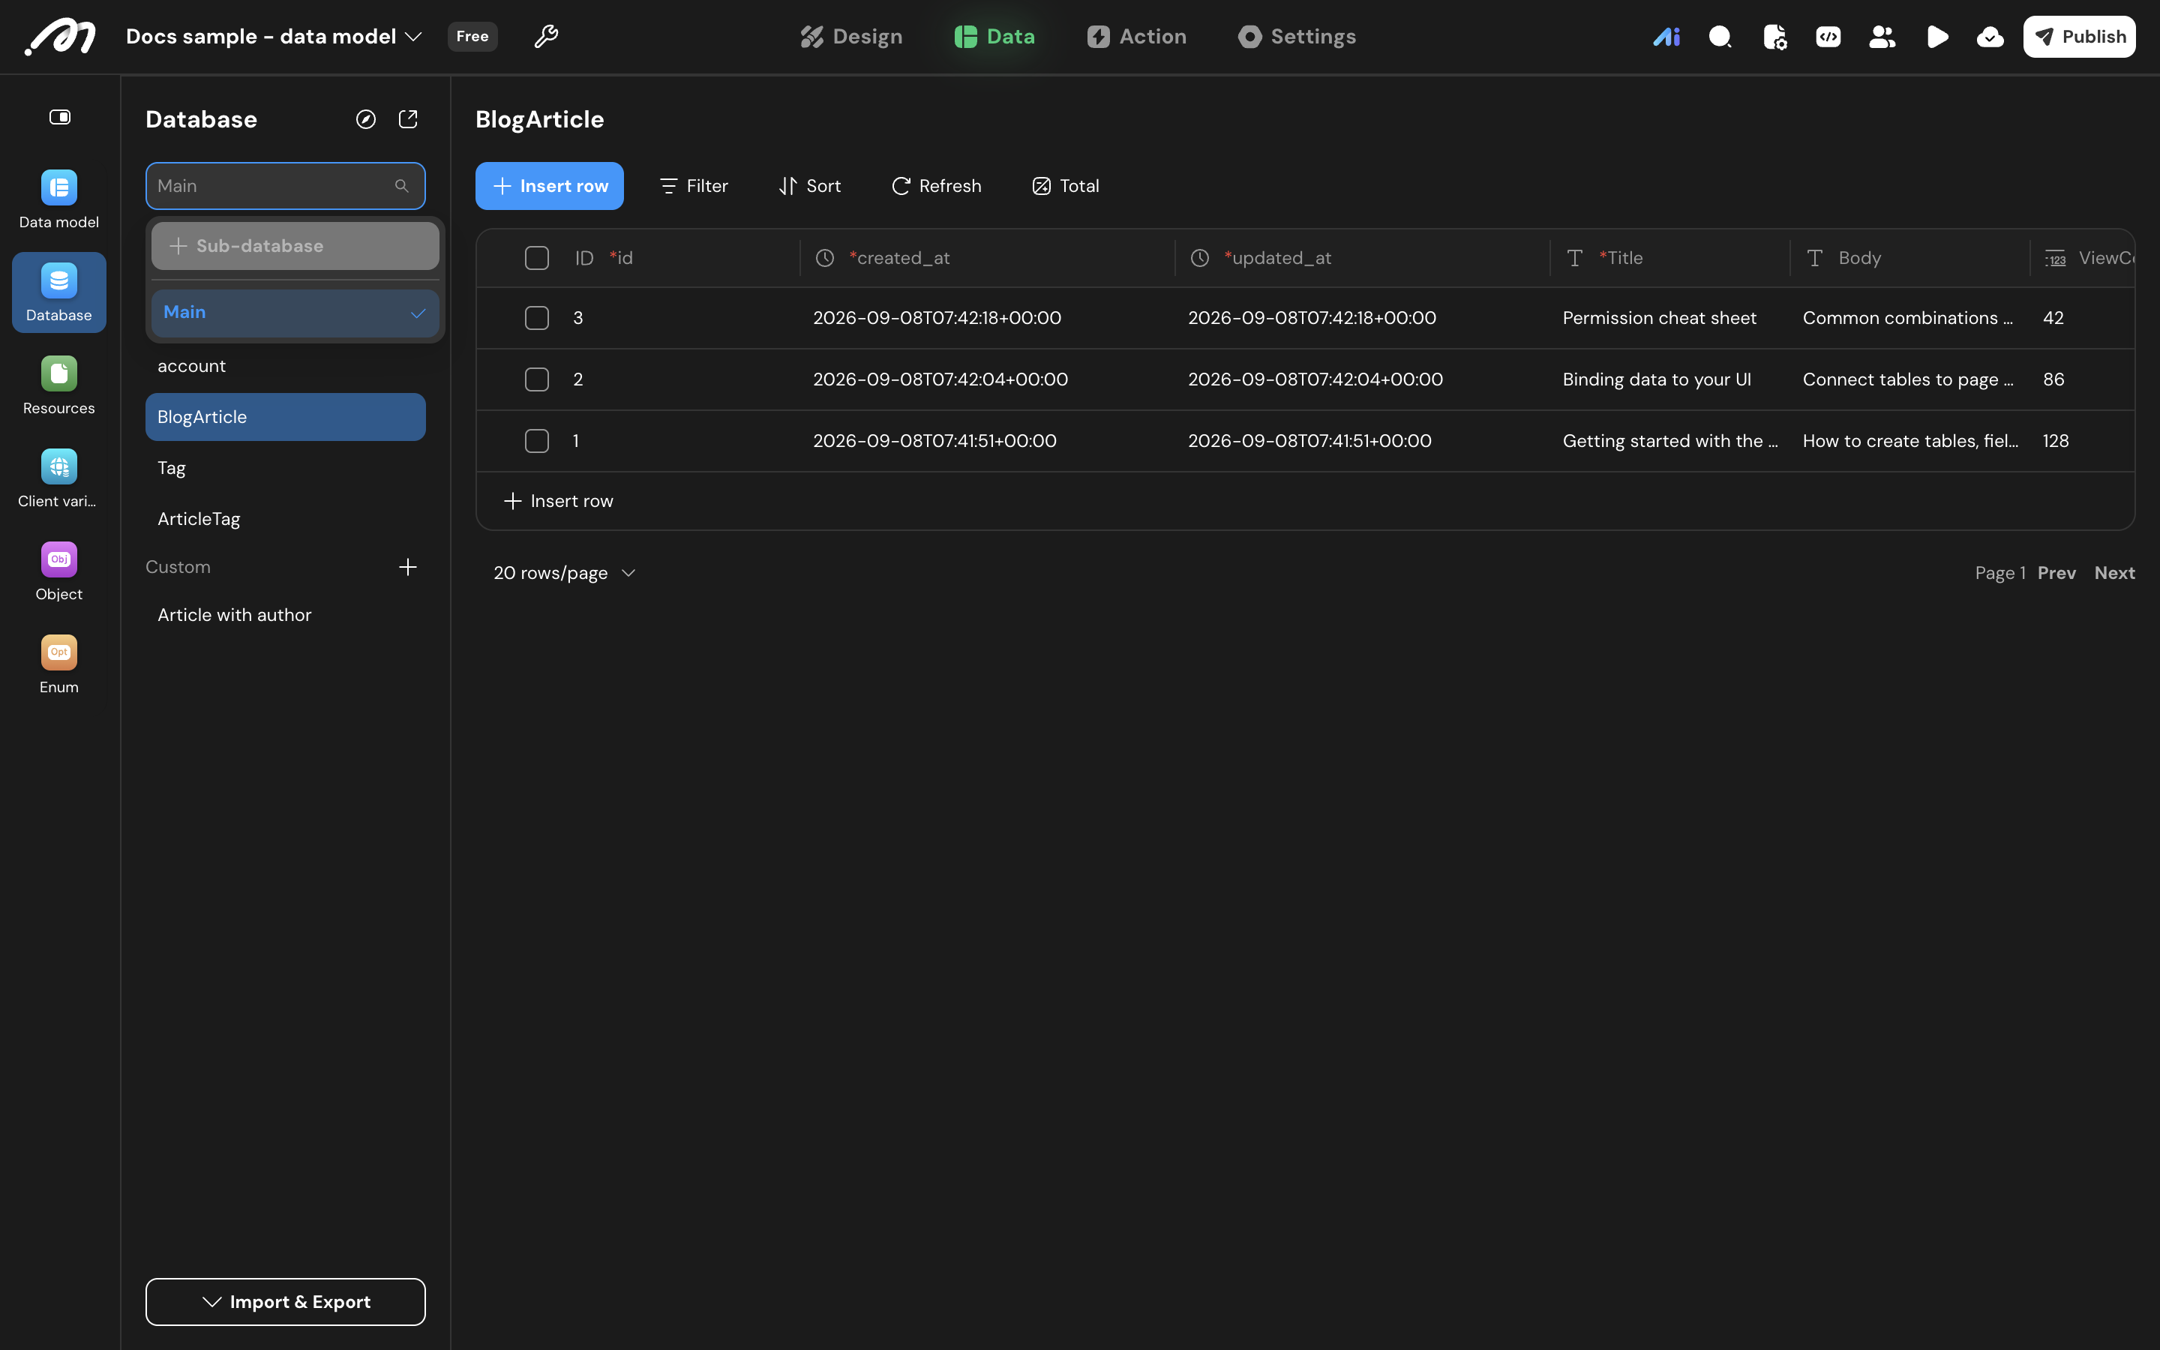Select the Tag table
Image resolution: width=2160 pixels, height=1350 pixels.
pos(286,468)
